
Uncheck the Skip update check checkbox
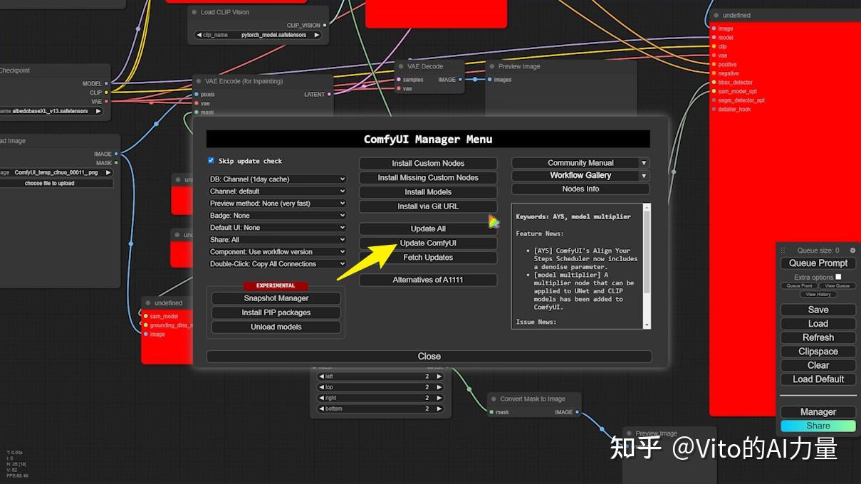pyautogui.click(x=210, y=160)
